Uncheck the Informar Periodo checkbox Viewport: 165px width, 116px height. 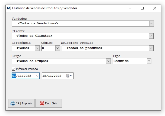pos(14,69)
